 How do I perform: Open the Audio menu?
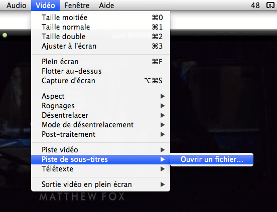16,6
